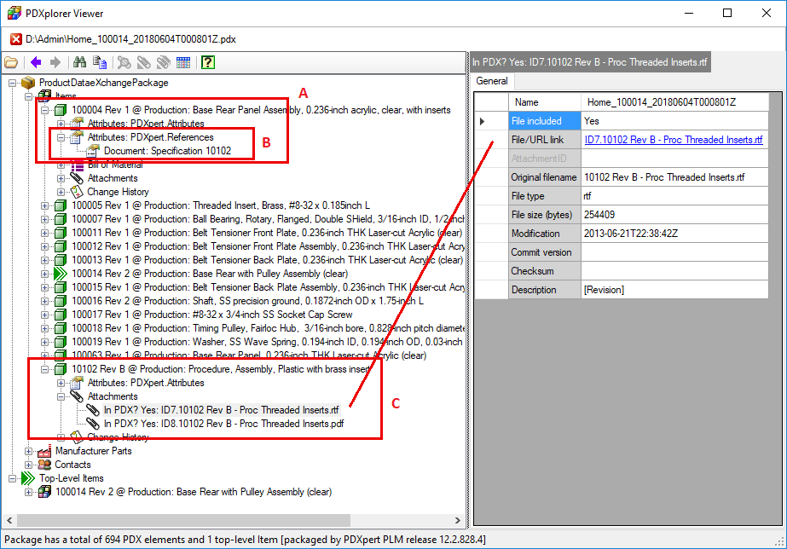Click Change History icon below 100004 Attachments
Screen dimensions: 787x549
pos(76,191)
